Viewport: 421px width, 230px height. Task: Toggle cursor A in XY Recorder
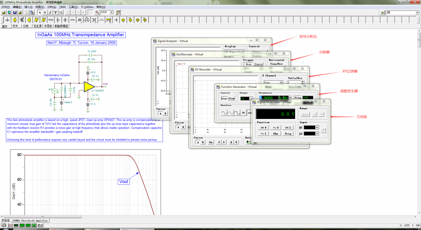198,142
